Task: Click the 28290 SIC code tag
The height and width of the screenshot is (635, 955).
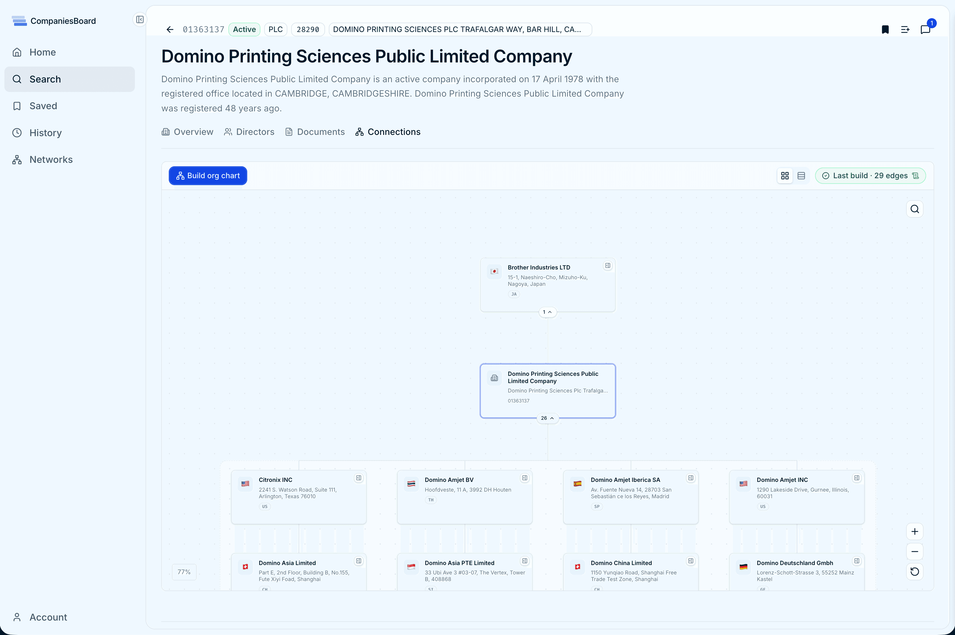Action: pyautogui.click(x=308, y=29)
